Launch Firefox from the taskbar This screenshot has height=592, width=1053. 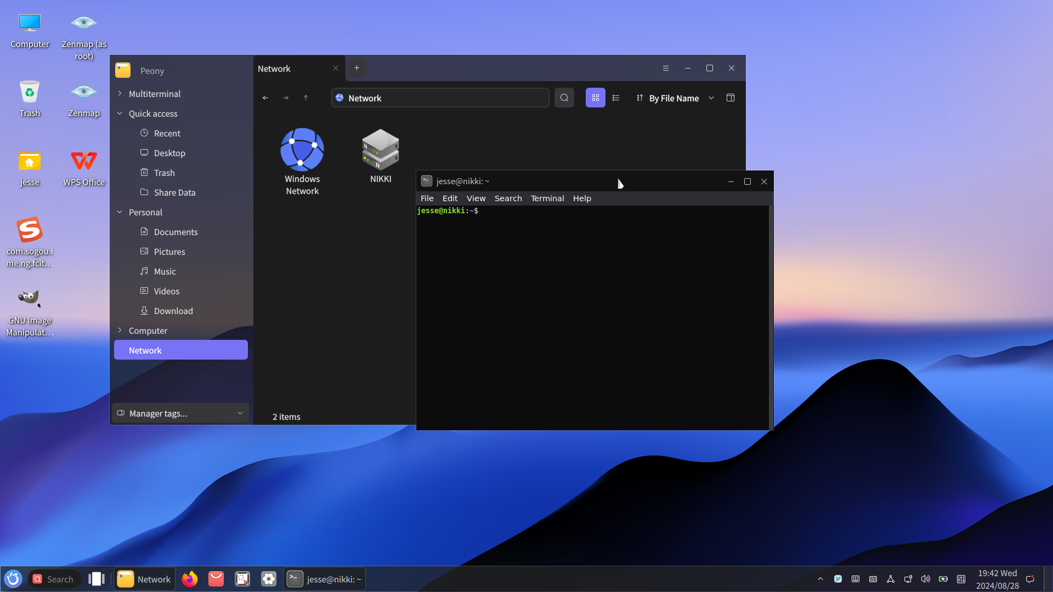[x=190, y=579]
